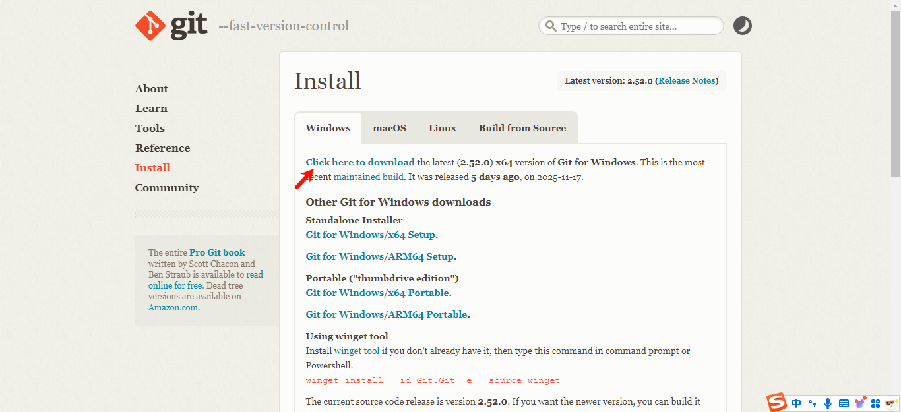Viewport: 901px width, 412px height.
Task: Download Git for Windows/x64 Portable
Action: 377,293
